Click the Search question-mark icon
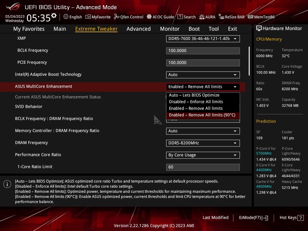Screen dimensions: 308x231 [180, 17]
